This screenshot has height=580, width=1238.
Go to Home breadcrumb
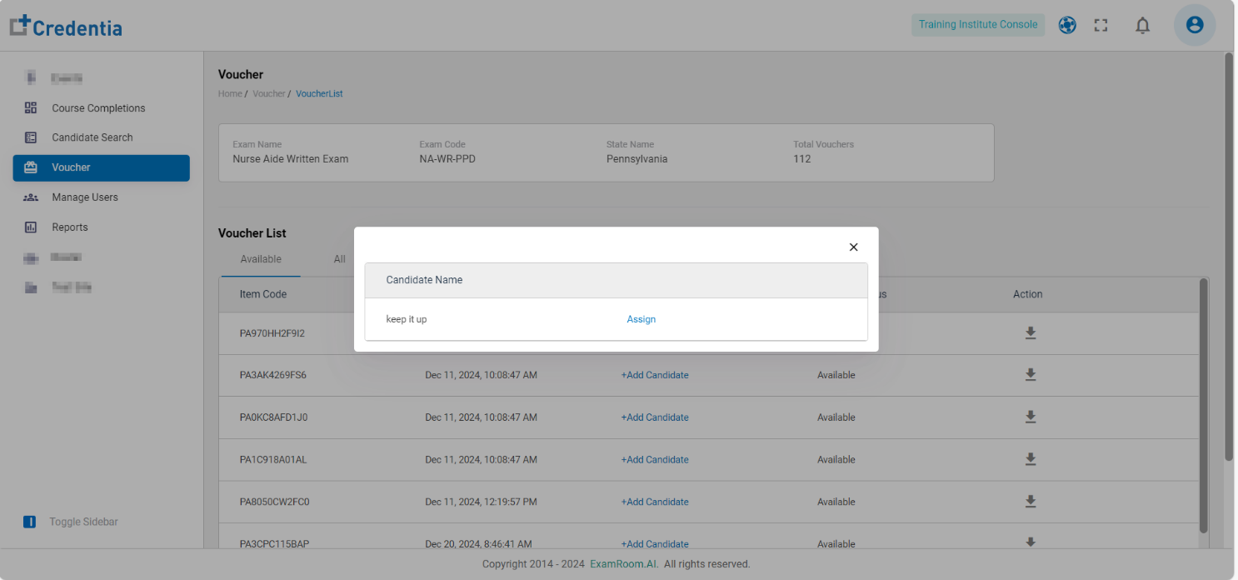(230, 93)
